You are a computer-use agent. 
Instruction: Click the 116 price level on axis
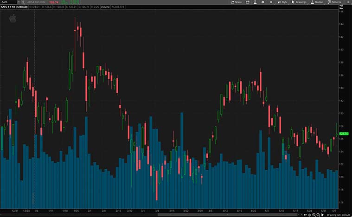pos(341,203)
